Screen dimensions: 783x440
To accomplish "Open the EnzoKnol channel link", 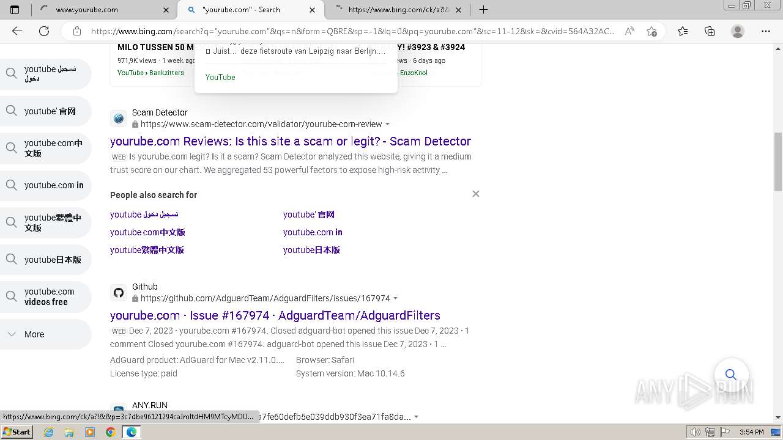I will [x=414, y=73].
